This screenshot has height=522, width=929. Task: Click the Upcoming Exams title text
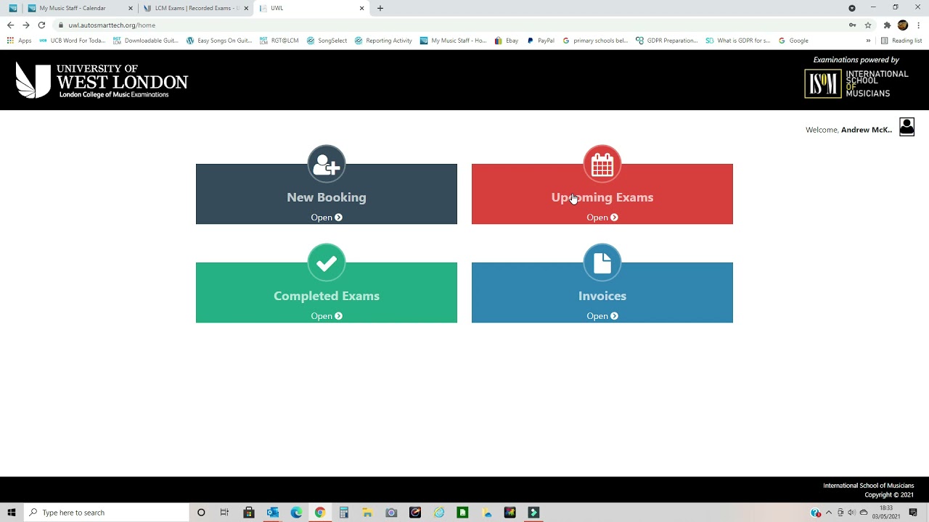602,197
